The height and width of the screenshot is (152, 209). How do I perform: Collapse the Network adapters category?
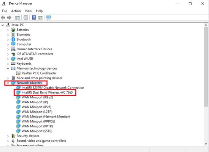point(8,83)
